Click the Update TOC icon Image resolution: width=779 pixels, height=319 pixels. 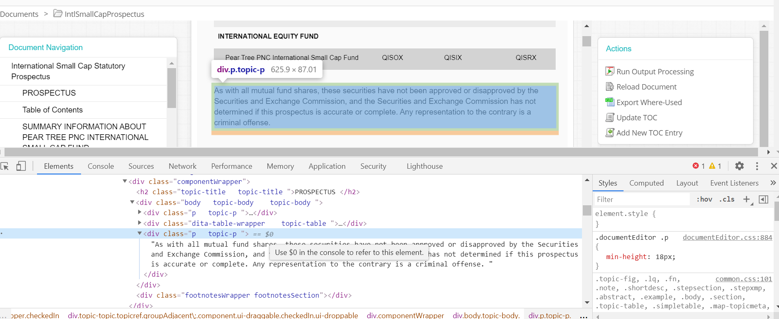pyautogui.click(x=610, y=117)
